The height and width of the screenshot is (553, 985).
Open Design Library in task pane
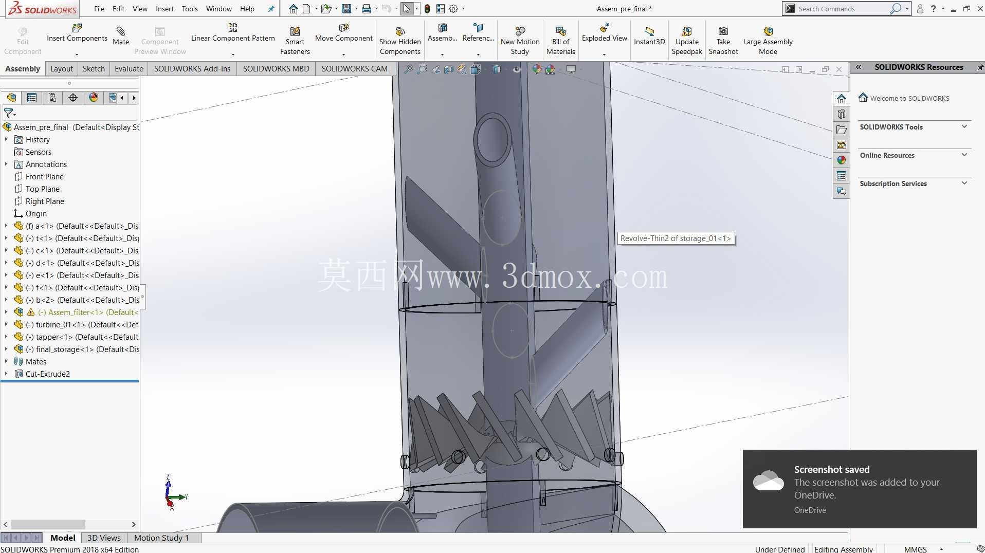(x=842, y=114)
